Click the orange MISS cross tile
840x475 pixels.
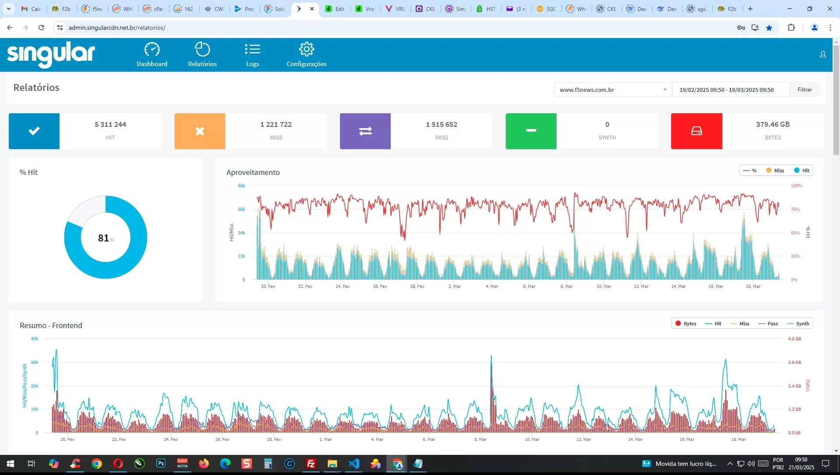(x=199, y=131)
